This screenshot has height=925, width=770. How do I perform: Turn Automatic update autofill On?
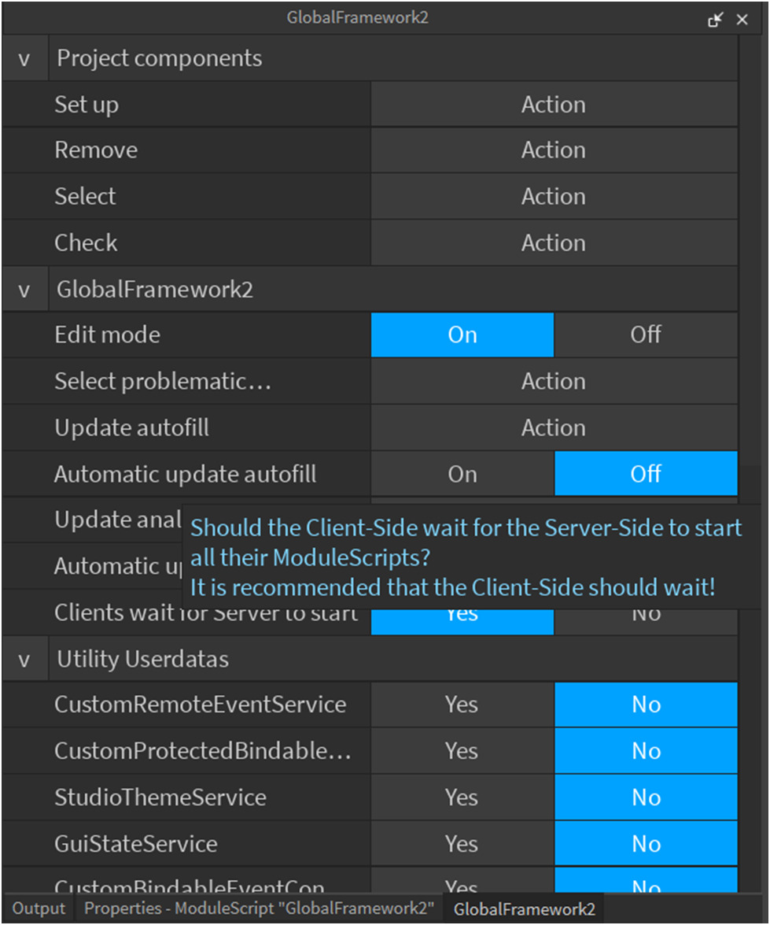462,474
